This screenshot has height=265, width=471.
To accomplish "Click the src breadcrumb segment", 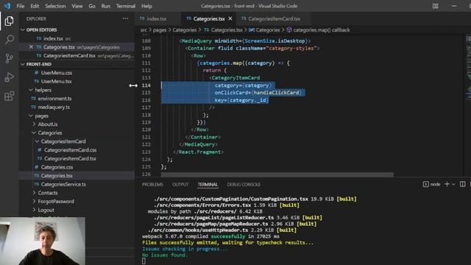I will 144,29.
